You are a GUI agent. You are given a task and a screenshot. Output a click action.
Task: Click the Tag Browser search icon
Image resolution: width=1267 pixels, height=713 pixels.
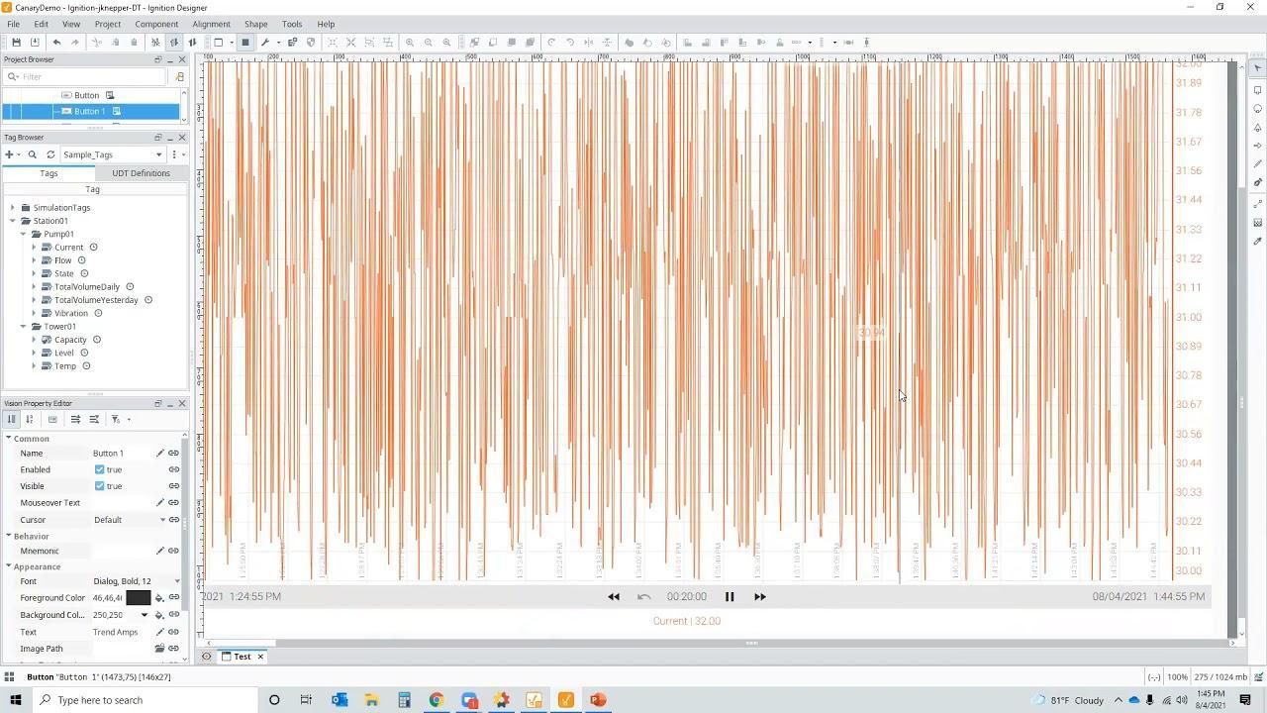33,154
